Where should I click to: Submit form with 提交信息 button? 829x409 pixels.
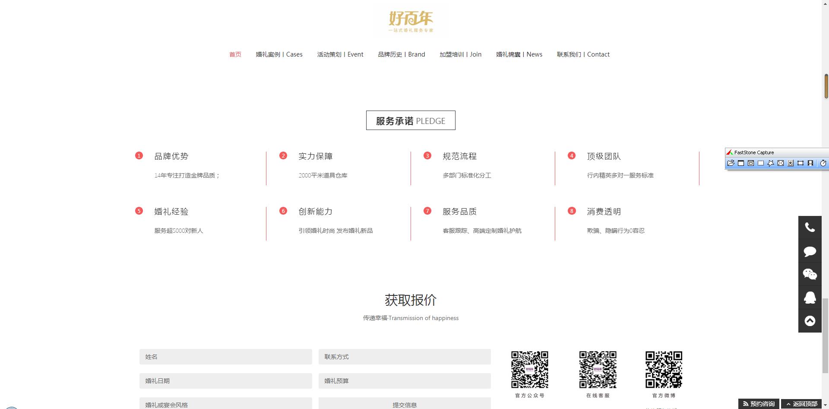405,404
